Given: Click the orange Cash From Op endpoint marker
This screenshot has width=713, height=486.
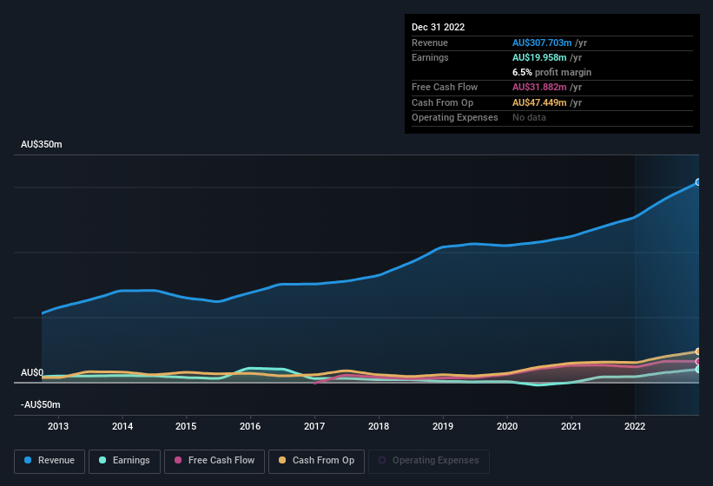Looking at the screenshot, I should 698,351.
